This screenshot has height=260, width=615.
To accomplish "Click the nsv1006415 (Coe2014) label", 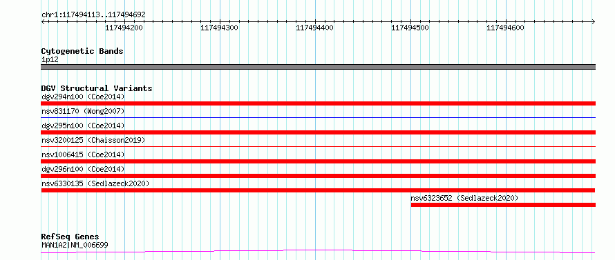I will coord(83,154).
